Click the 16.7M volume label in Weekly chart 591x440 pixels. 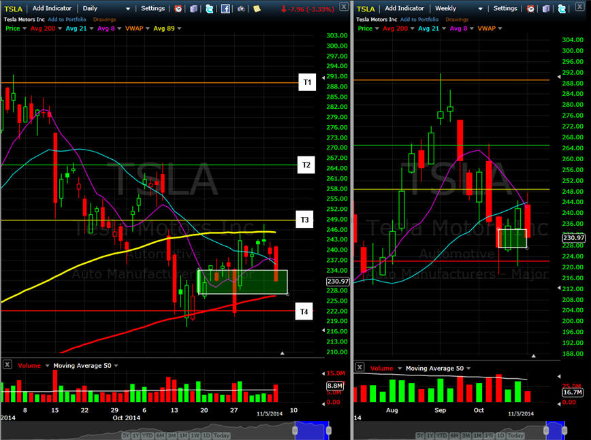pyautogui.click(x=573, y=392)
